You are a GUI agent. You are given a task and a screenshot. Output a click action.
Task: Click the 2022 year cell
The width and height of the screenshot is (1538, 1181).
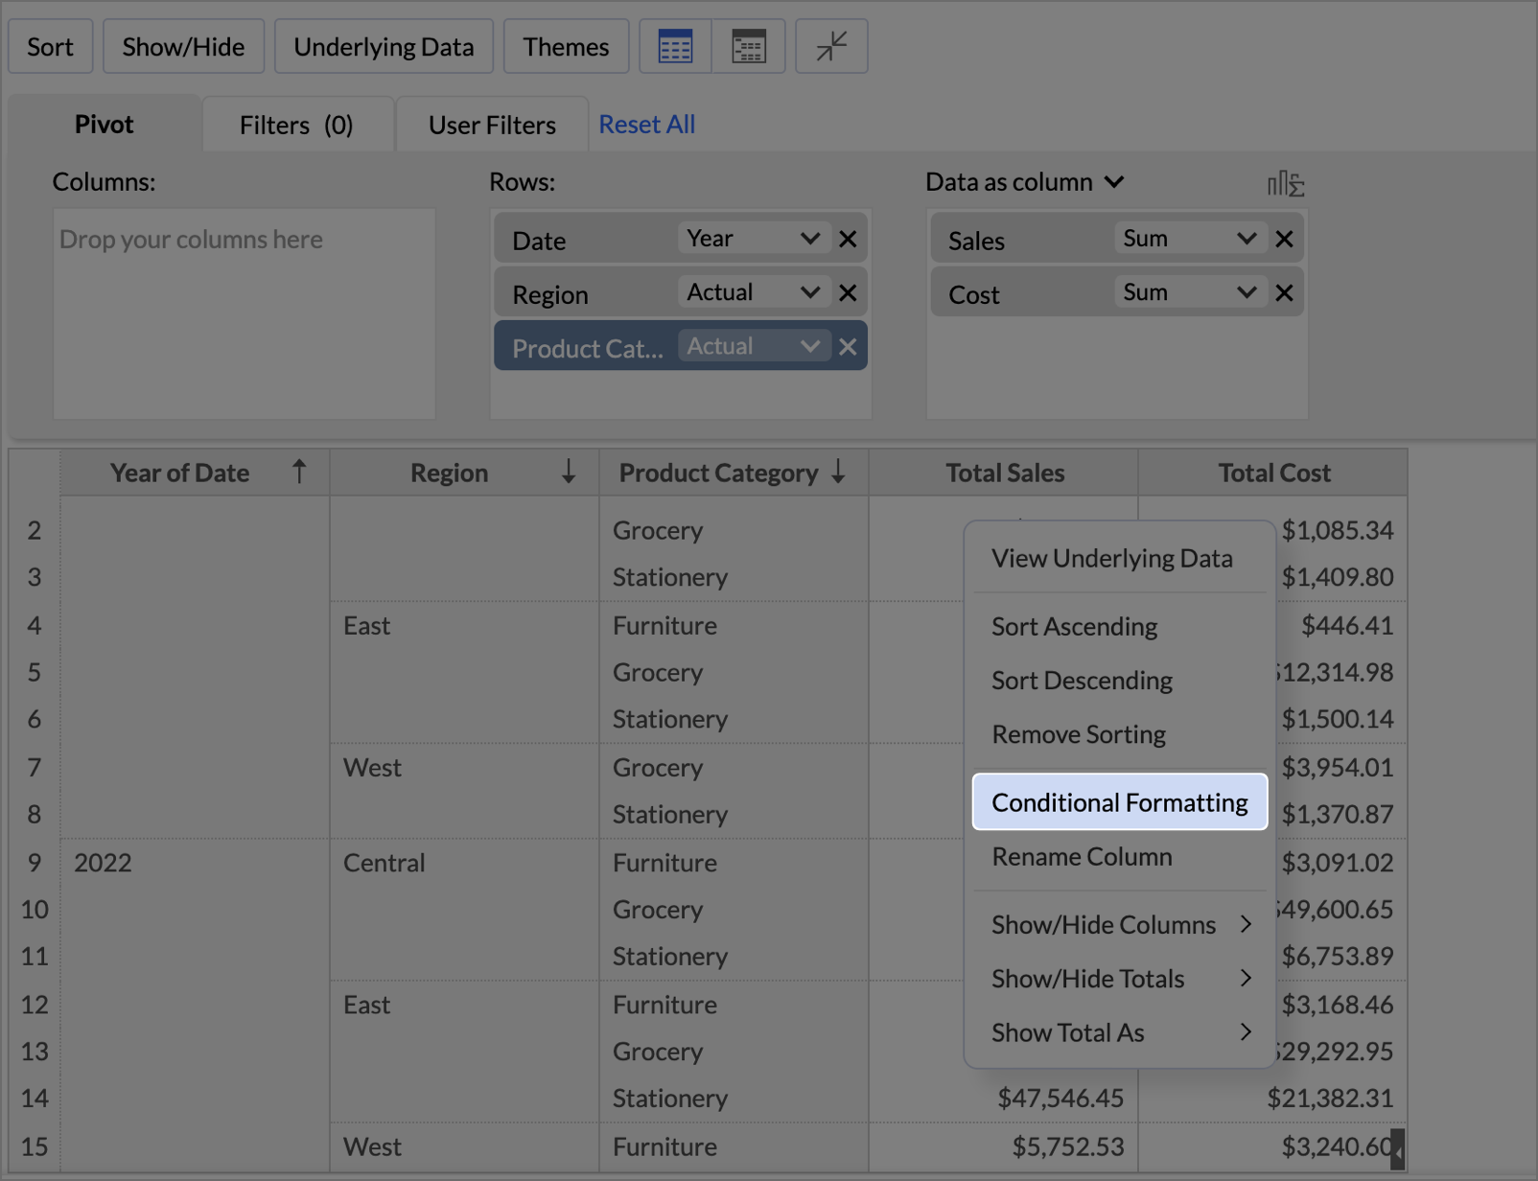coord(103,863)
